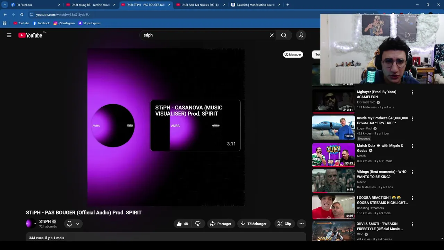Hide end-screen with Masquer button
Viewport: 444px width, 250px height.
(293, 55)
